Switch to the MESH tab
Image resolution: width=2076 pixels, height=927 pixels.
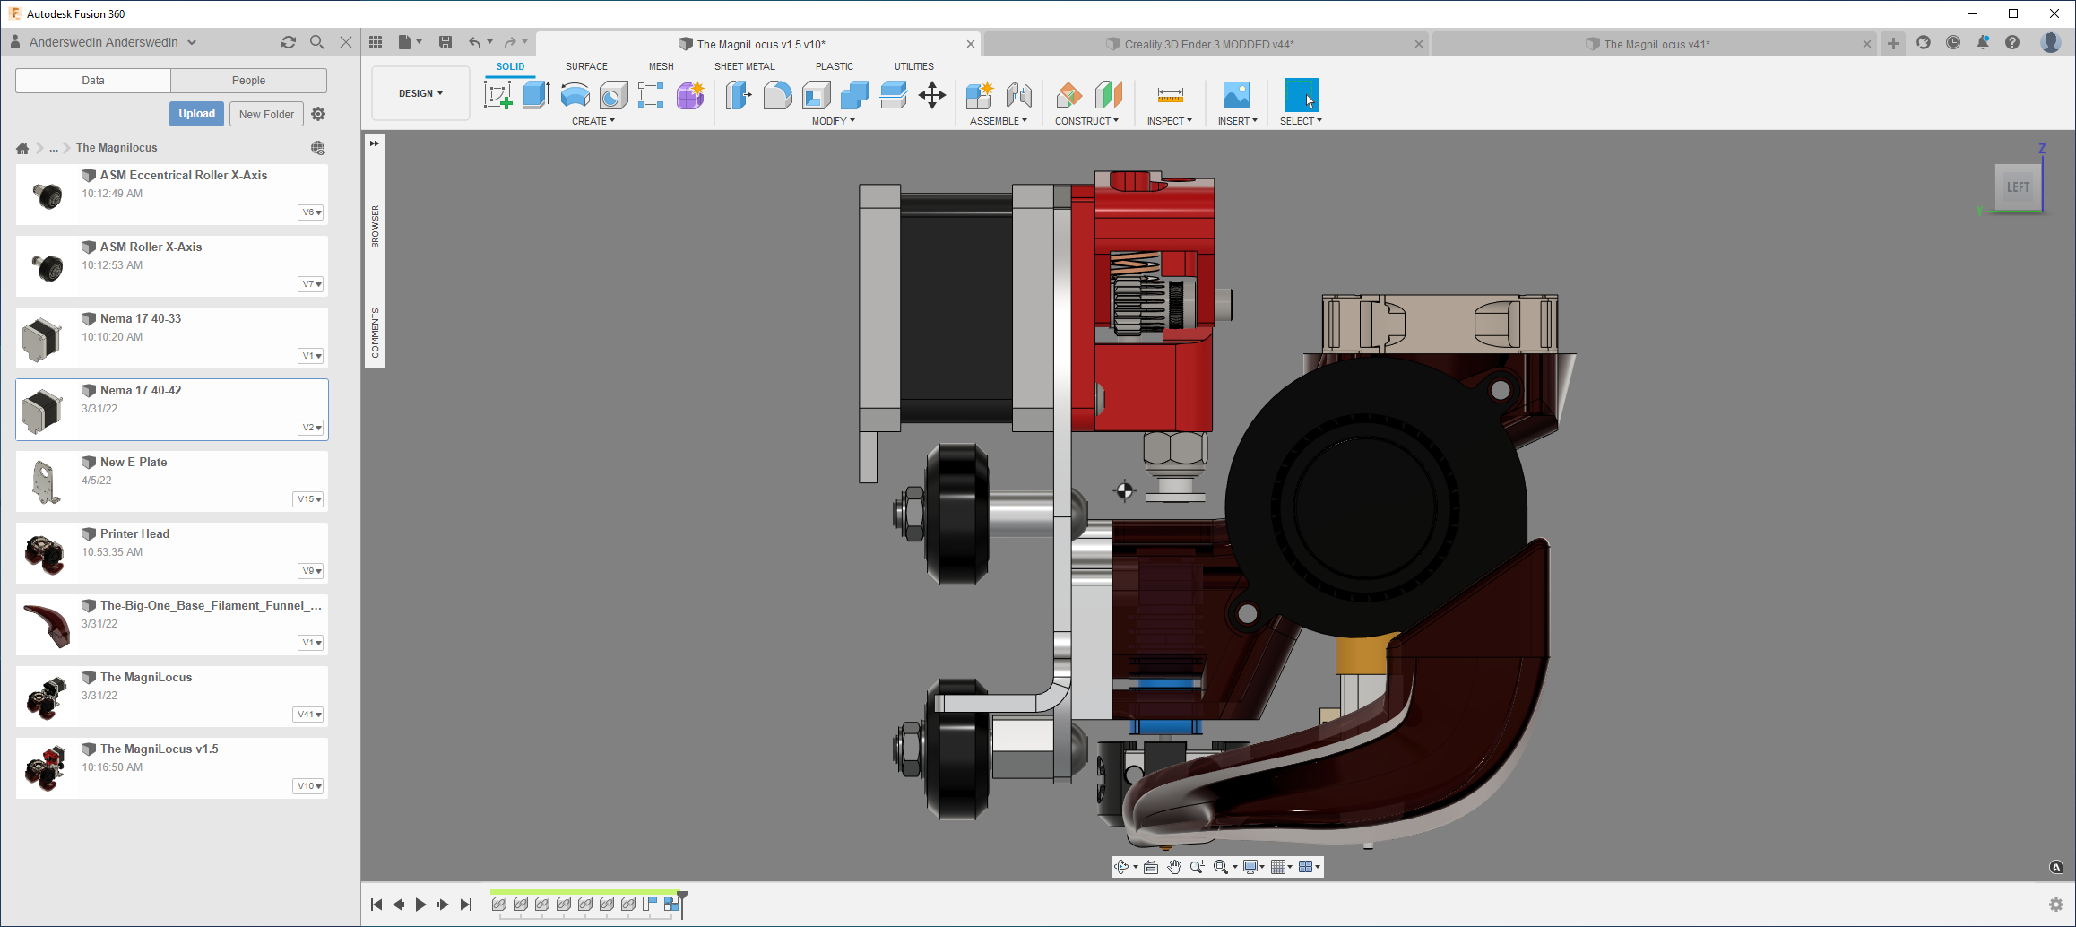[x=662, y=66]
